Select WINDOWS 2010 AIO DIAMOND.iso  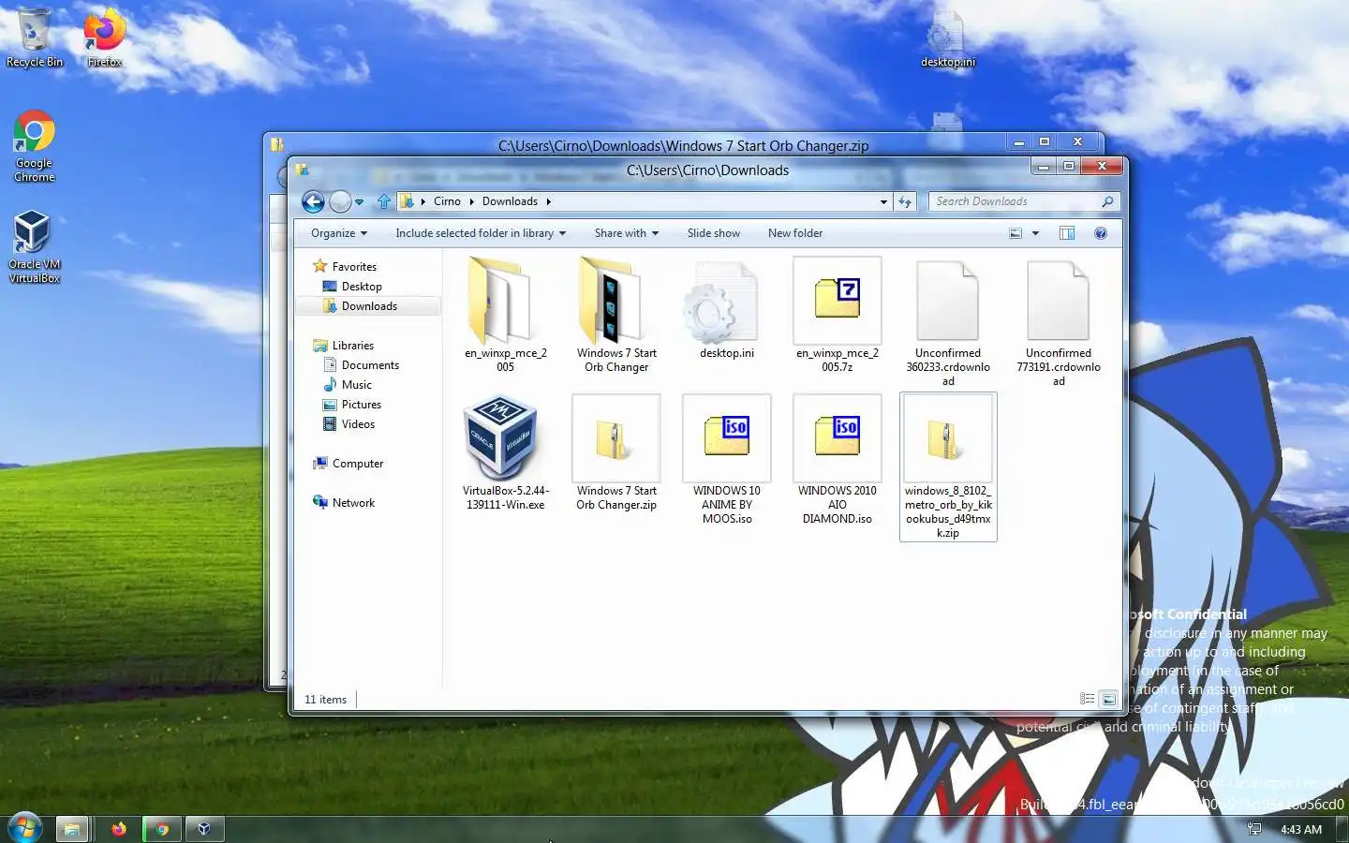pyautogui.click(x=838, y=459)
